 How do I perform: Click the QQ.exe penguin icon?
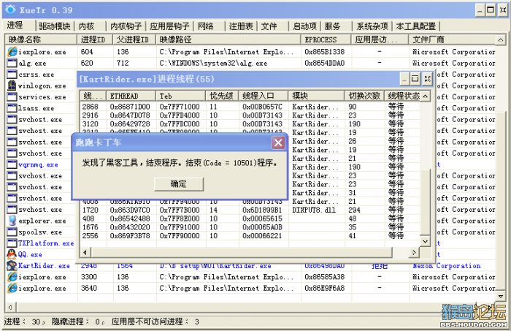coord(12,254)
